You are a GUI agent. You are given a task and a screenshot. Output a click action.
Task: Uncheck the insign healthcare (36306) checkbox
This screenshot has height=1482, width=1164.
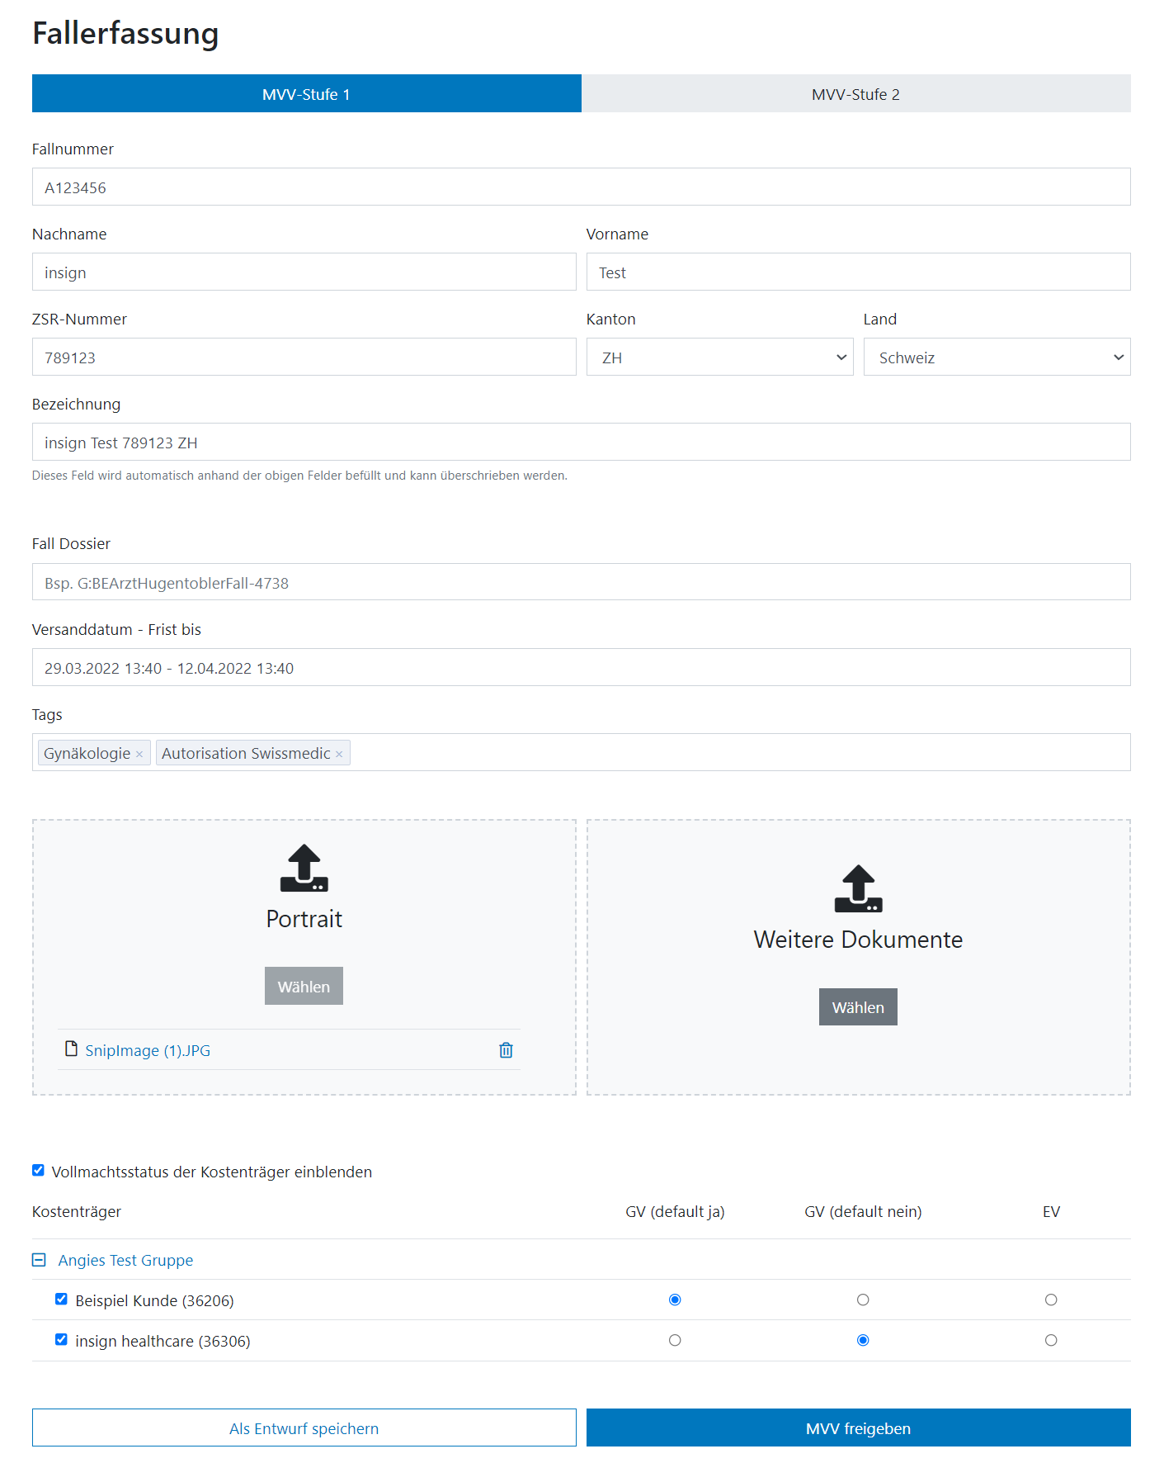point(61,1340)
